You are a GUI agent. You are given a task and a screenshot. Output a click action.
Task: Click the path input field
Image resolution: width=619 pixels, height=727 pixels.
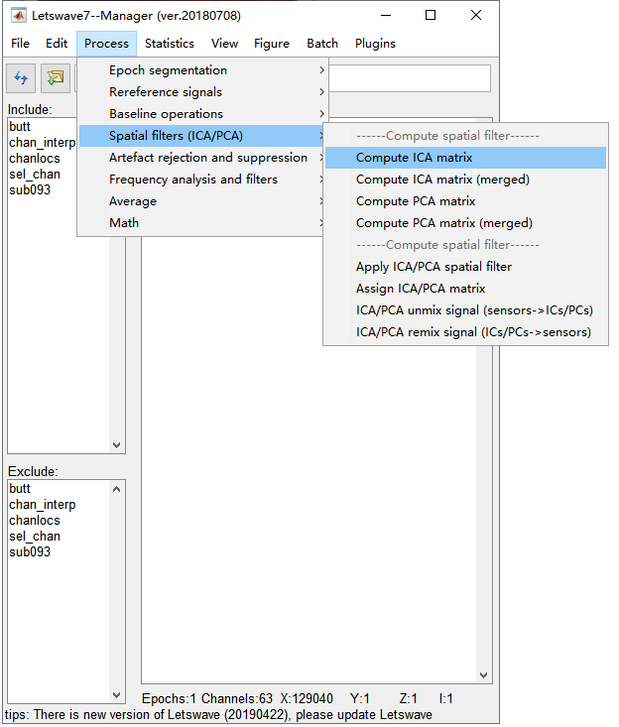(x=410, y=78)
